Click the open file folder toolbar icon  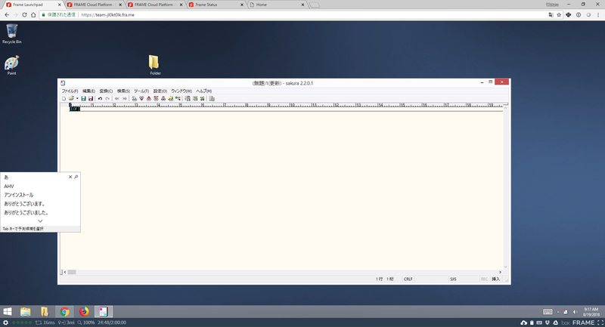tap(71, 99)
